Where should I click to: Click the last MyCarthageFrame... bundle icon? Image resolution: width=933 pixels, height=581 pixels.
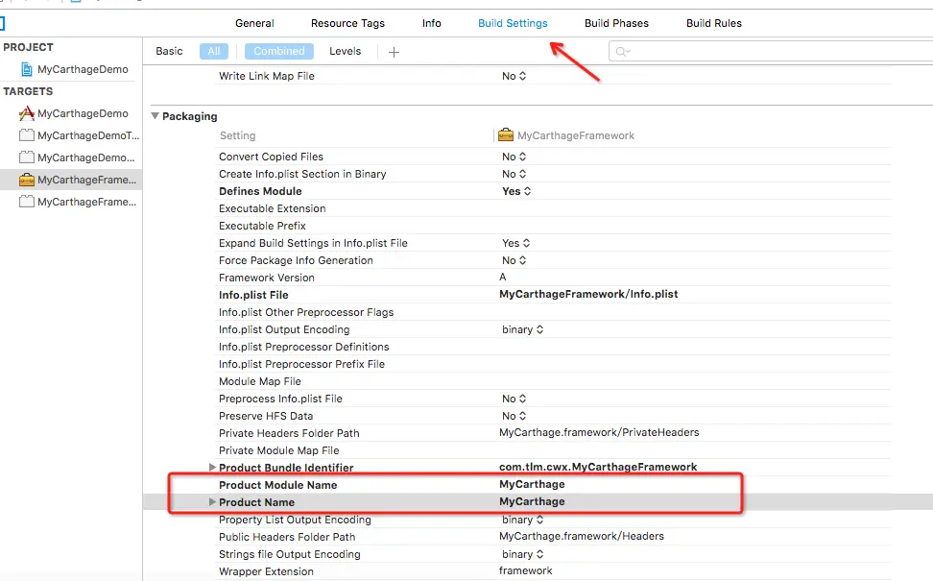point(26,202)
